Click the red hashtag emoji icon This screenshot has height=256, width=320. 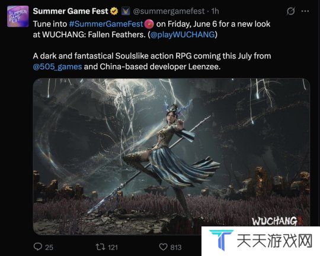[149, 24]
